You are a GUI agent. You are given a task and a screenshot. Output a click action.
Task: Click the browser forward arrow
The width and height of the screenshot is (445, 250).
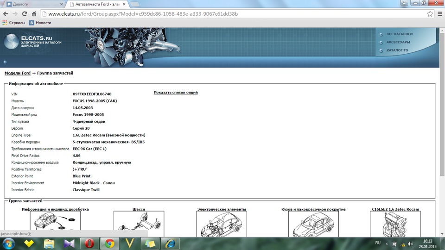point(15,13)
